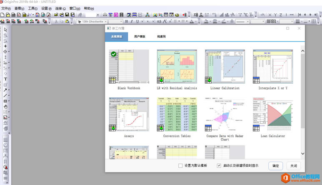The width and height of the screenshot is (322, 185).
Task: Click the font color A swatch
Action: click(x=192, y=21)
